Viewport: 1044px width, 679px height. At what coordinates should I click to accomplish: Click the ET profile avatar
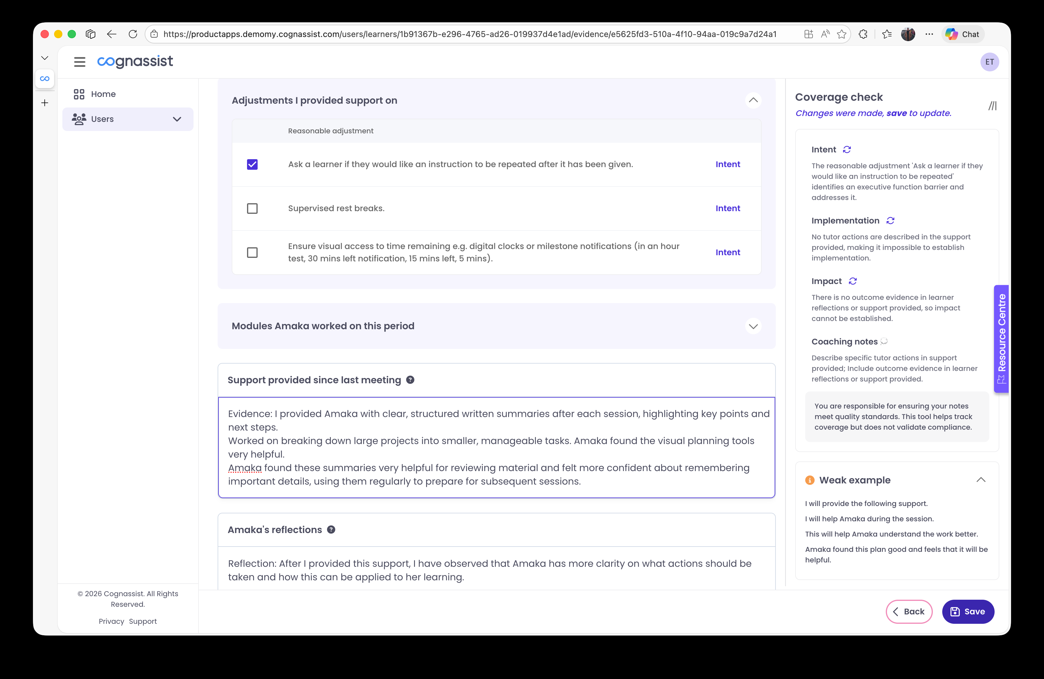tap(990, 61)
